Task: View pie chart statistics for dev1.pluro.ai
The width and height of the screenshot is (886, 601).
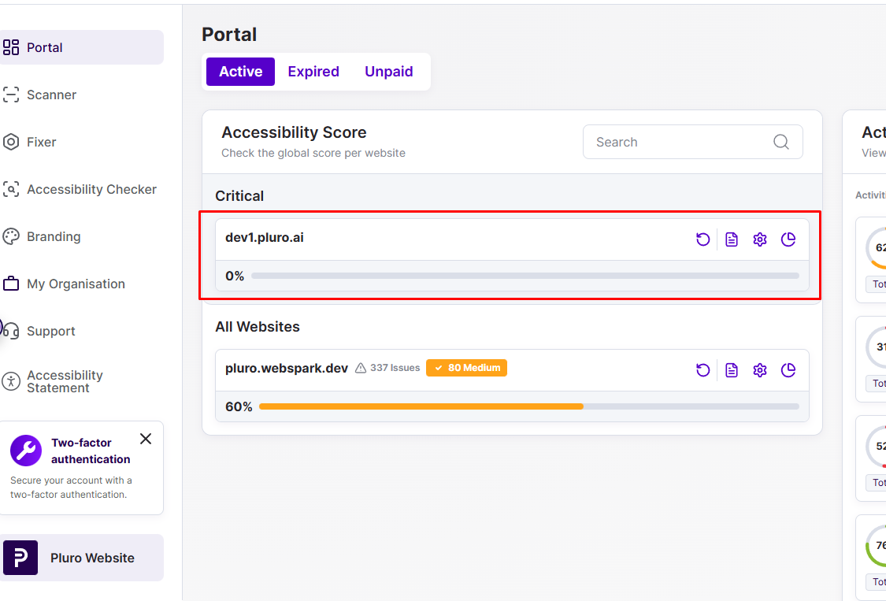Action: click(788, 239)
